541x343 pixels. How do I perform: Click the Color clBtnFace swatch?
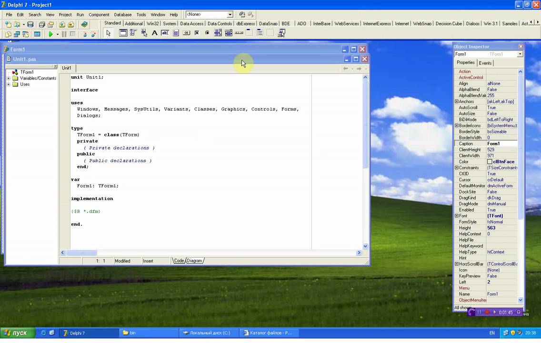pyautogui.click(x=490, y=161)
